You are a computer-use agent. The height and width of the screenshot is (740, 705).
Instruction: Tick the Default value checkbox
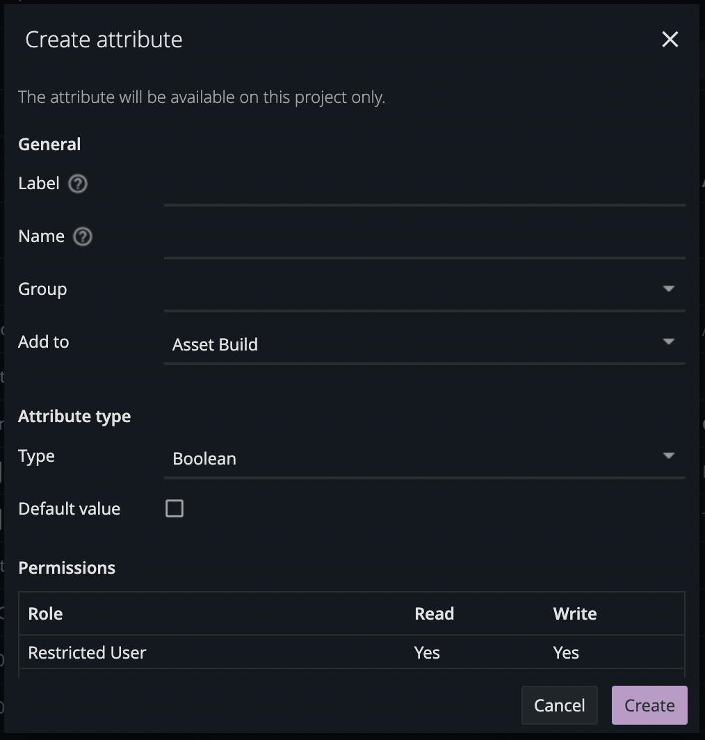[x=175, y=509]
